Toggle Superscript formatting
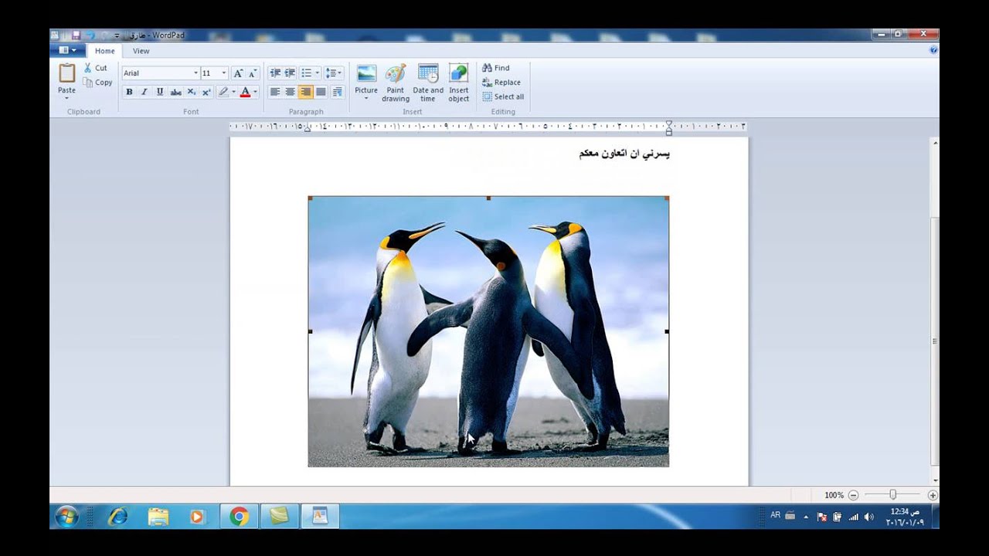Screen dimensions: 989x556 [x=206, y=92]
